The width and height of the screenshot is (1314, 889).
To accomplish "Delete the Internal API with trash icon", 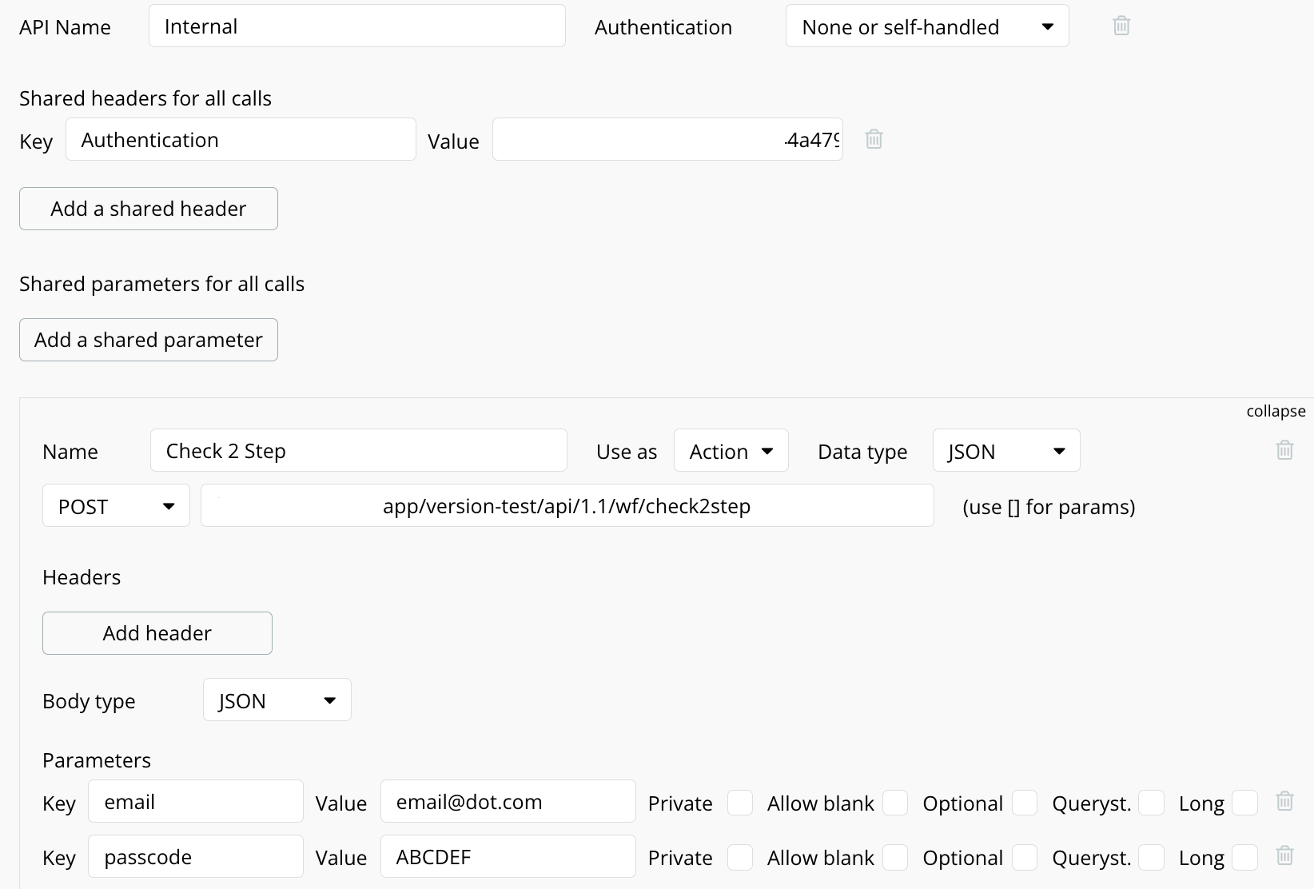I will point(1121,26).
